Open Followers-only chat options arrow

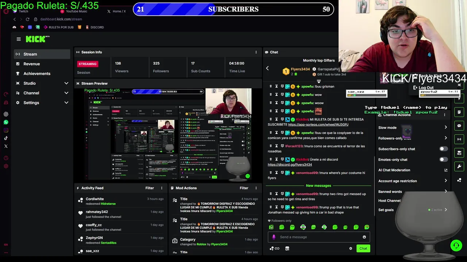click(x=445, y=138)
